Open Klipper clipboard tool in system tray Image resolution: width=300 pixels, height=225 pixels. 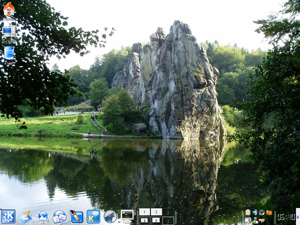pyautogui.click(x=248, y=212)
